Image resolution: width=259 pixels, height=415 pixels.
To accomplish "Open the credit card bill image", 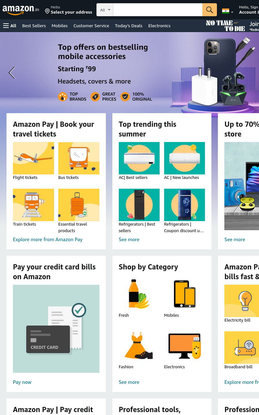I will tap(56, 329).
